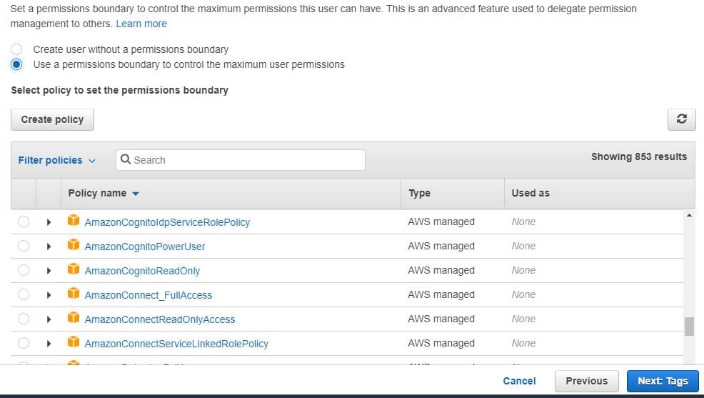Open the Filter policies dropdown
Image resolution: width=704 pixels, height=398 pixels.
pos(56,160)
